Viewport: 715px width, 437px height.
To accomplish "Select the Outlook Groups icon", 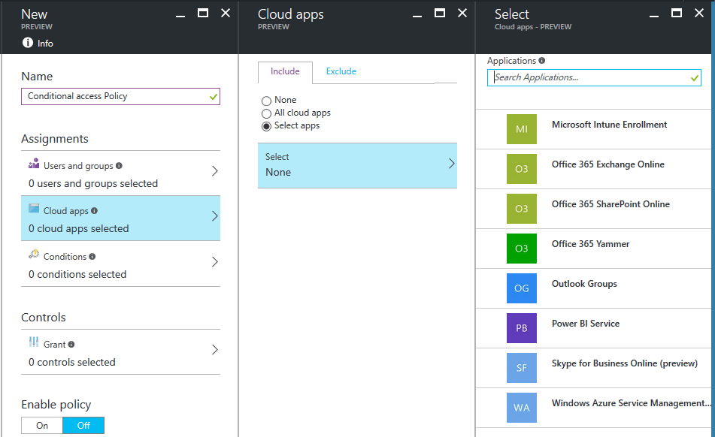I will [x=521, y=288].
